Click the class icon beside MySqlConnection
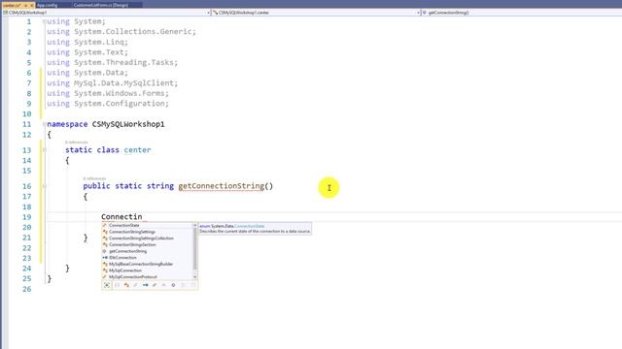This screenshot has height=349, width=622. coord(105,270)
